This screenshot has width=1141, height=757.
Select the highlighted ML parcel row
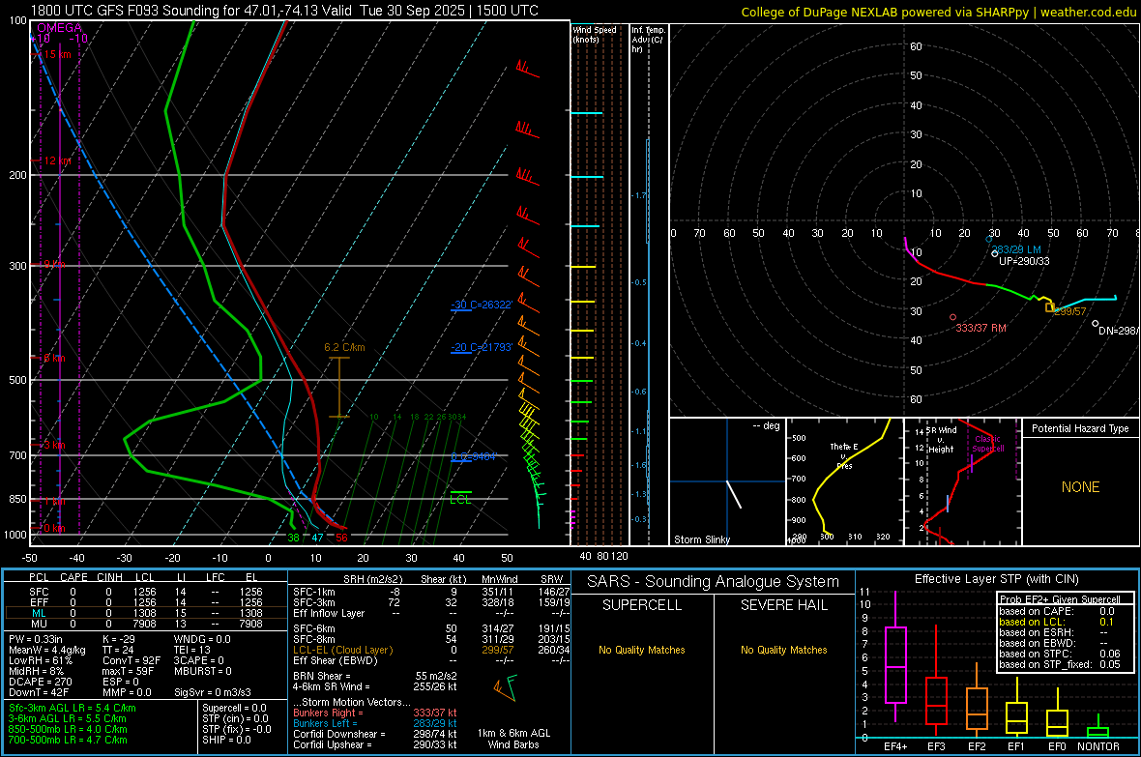click(146, 613)
